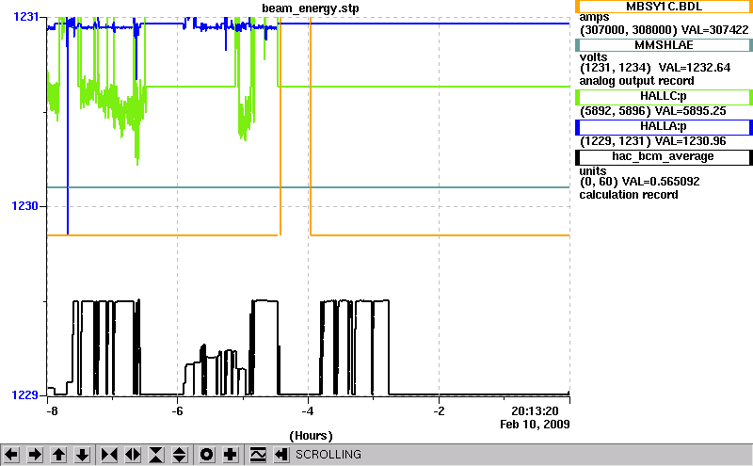The image size is (753, 466).
Task: Click the 1229 y-axis label
Action: tap(25, 394)
